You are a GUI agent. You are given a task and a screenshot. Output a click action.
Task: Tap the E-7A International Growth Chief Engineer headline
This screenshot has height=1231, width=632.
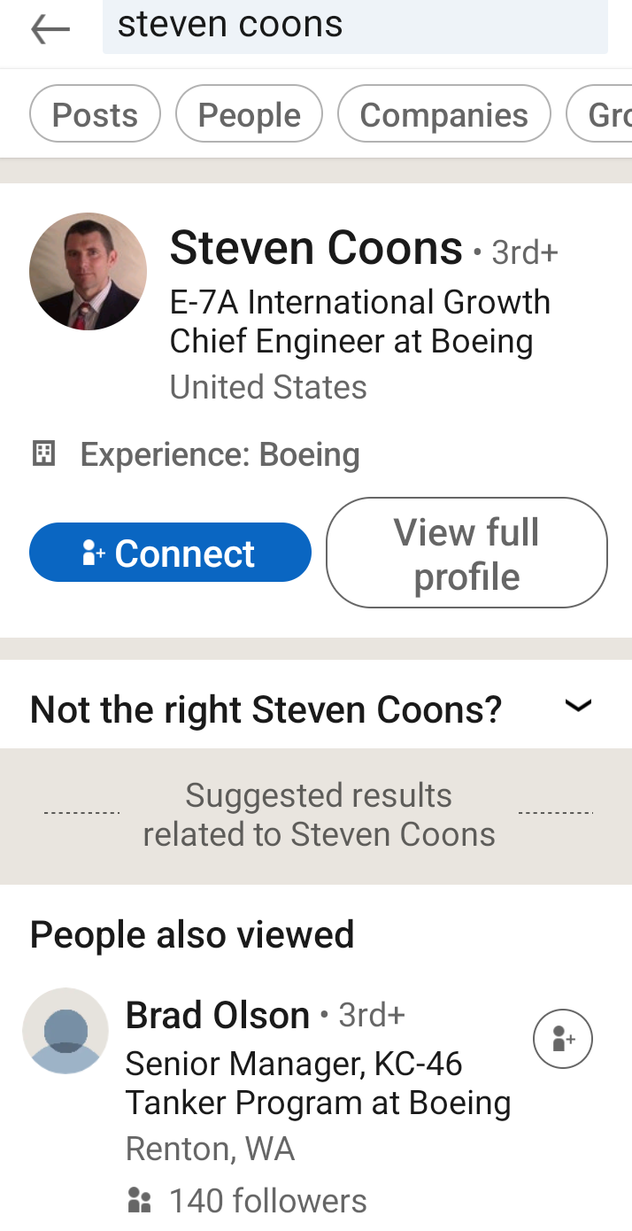click(x=359, y=321)
